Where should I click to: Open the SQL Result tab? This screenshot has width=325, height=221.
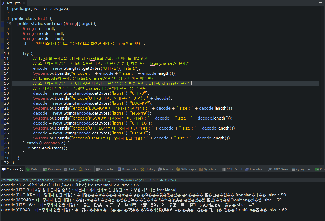click(232, 169)
